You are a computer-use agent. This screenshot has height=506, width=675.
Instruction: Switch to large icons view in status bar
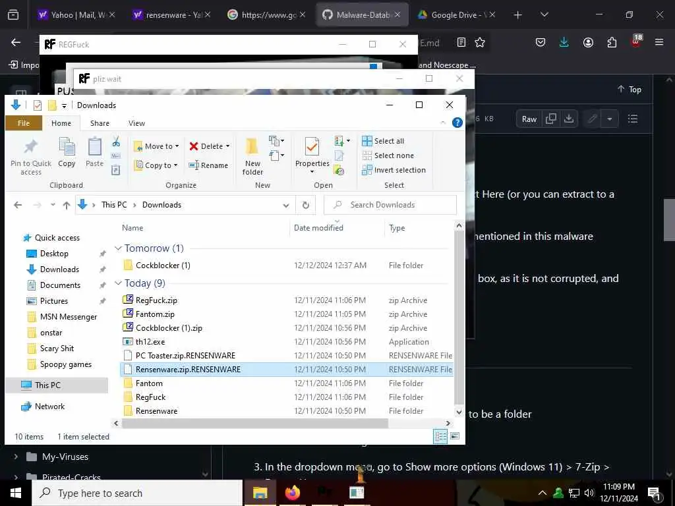coord(455,436)
